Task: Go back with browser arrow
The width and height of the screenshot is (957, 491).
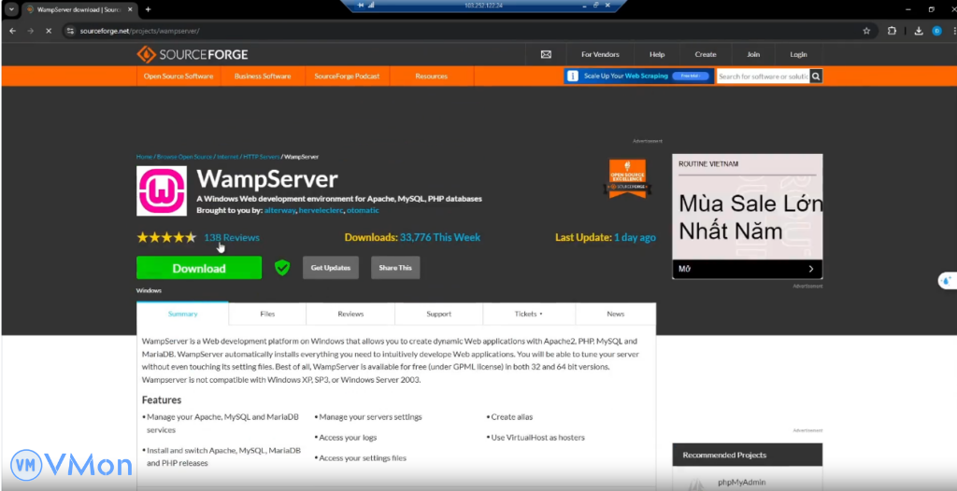Action: (x=12, y=31)
